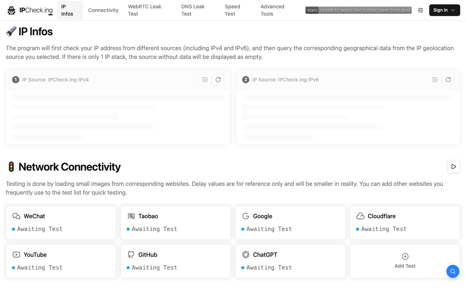The height and width of the screenshot is (291, 466).
Task: Save IPv6 card as image
Action: pyautogui.click(x=435, y=80)
